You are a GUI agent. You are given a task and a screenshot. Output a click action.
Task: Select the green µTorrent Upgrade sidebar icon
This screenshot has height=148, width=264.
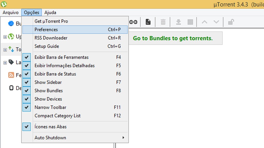pyautogui.click(x=11, y=36)
